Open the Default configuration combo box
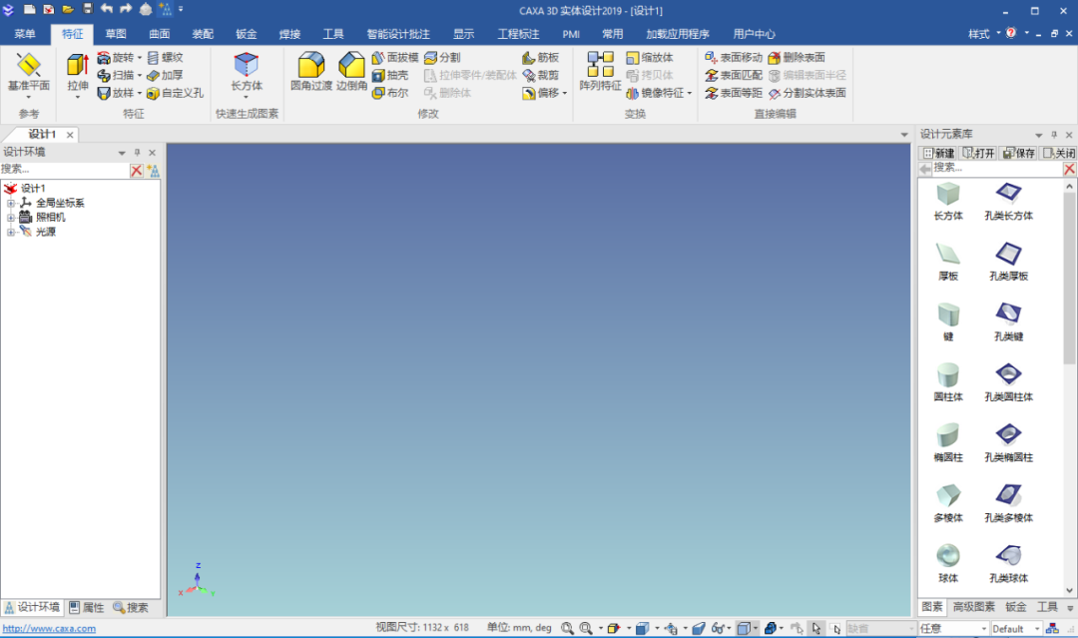The width and height of the screenshot is (1078, 638). [x=1015, y=628]
